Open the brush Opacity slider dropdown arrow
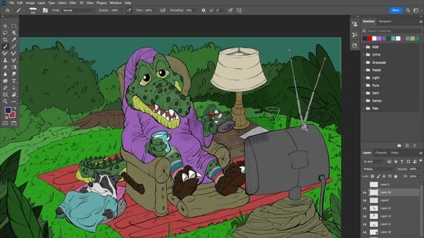 click(x=122, y=11)
